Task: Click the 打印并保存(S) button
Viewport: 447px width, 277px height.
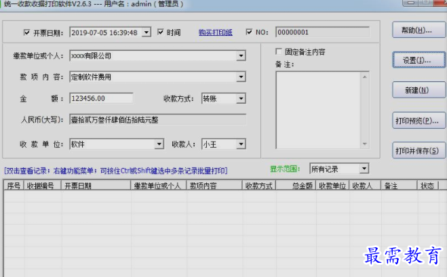Action: [x=419, y=150]
